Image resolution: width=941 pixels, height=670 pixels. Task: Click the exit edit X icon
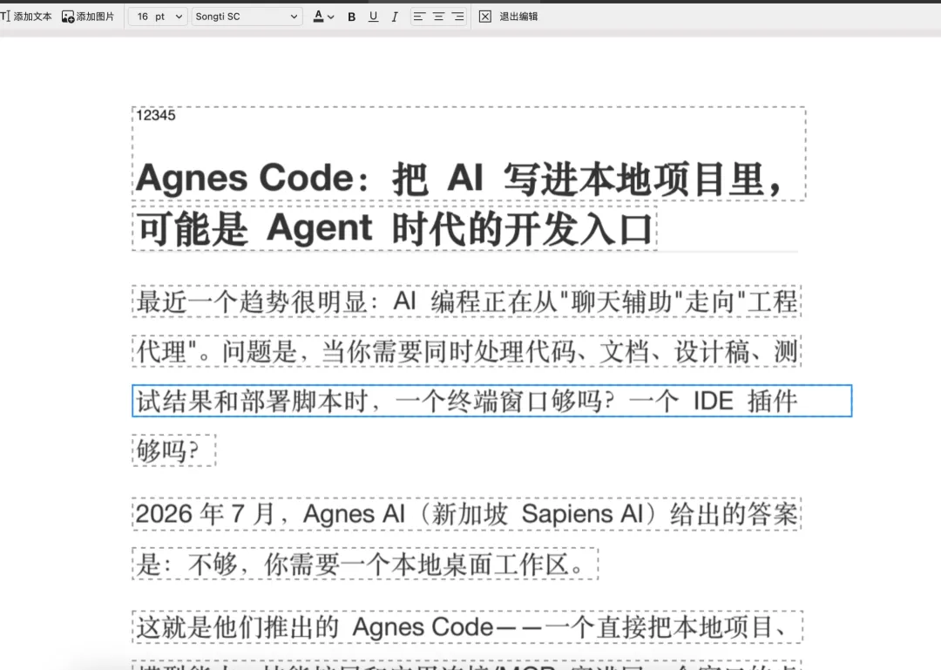click(485, 17)
